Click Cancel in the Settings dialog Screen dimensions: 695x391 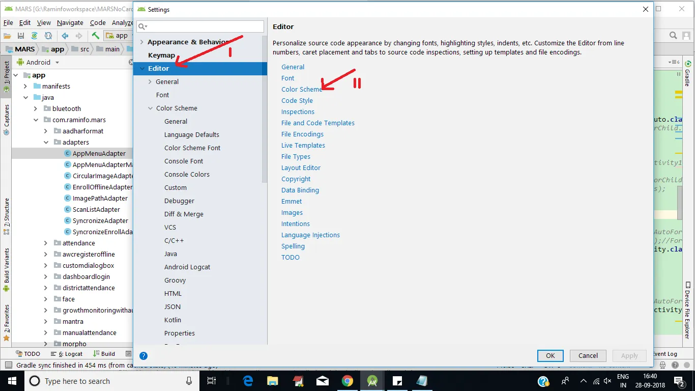[588, 356]
